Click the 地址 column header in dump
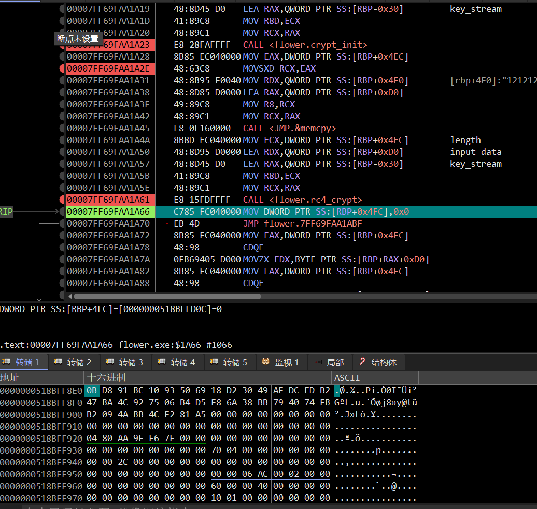 click(10, 377)
